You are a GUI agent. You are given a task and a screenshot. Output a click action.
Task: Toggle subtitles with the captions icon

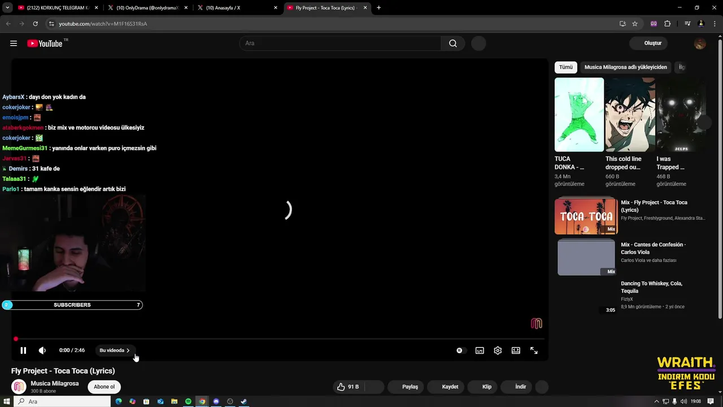[x=480, y=350]
